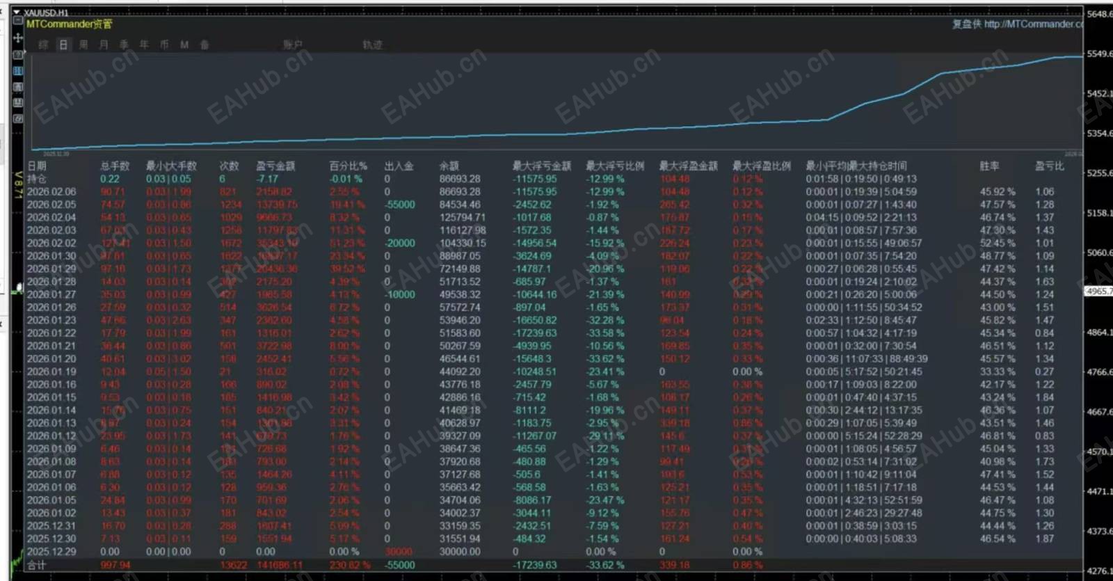This screenshot has width=1113, height=581.
Task: Open the http://MTCommander link
Action: pos(1034,24)
